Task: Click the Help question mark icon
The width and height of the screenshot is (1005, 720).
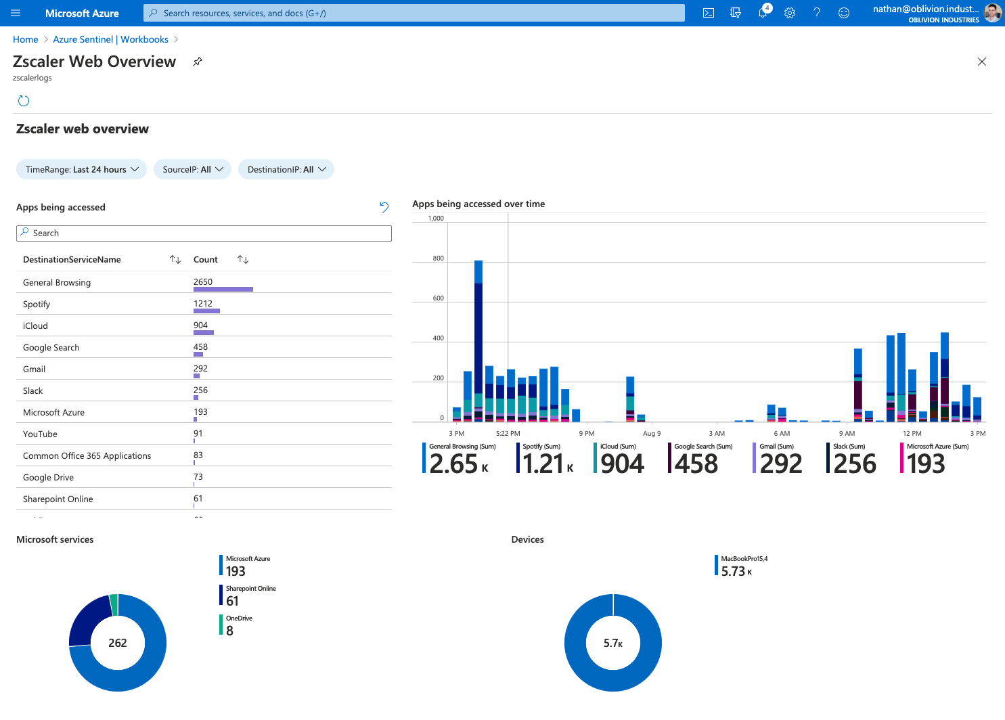Action: click(817, 13)
